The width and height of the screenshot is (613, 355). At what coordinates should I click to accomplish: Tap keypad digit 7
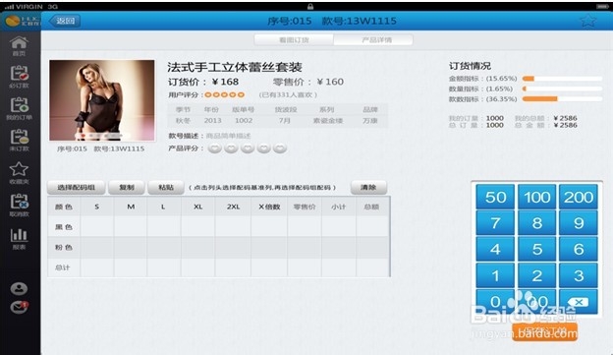495,223
